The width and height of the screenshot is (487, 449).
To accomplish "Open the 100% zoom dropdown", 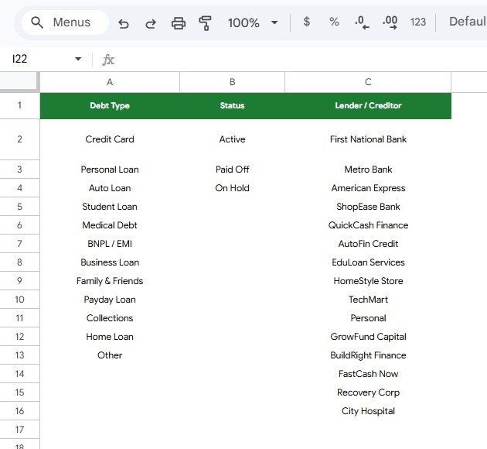I will pyautogui.click(x=253, y=22).
